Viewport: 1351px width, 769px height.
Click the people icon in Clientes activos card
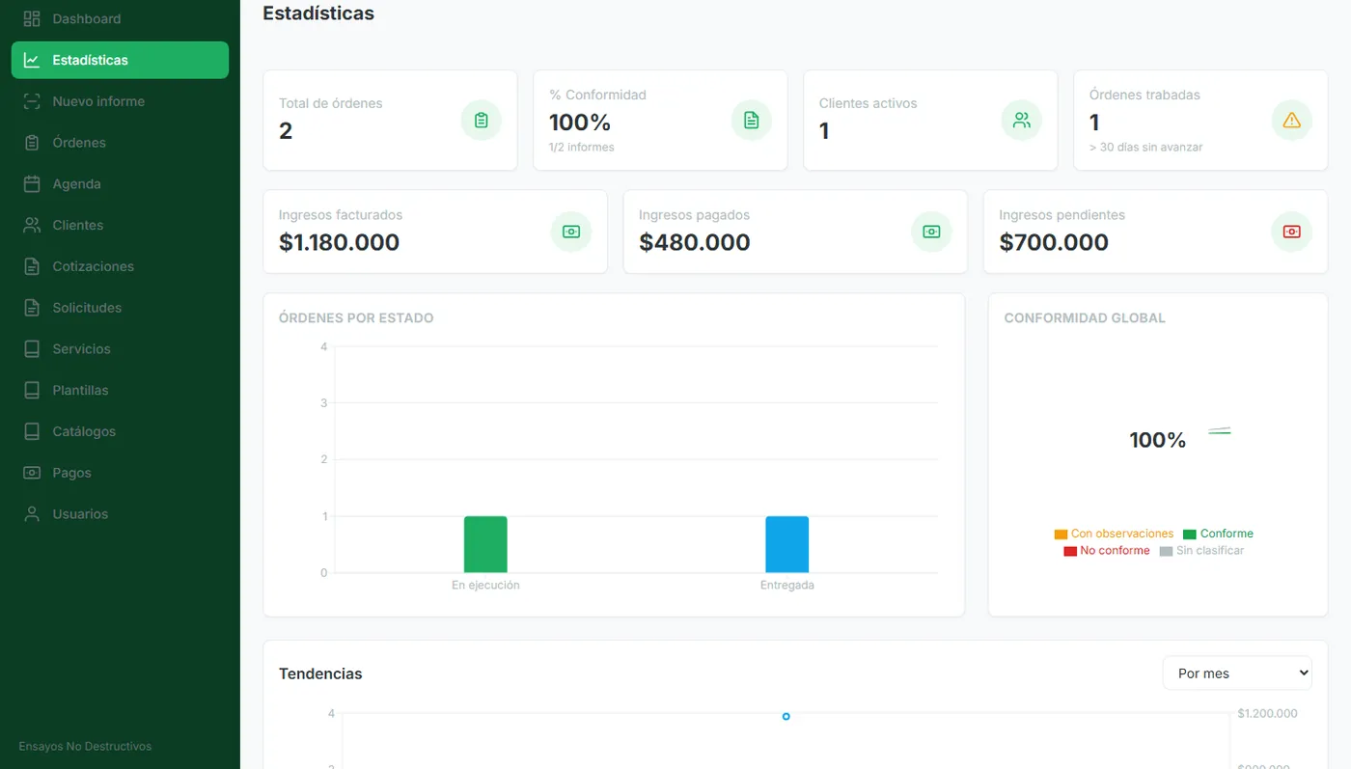[1022, 121]
